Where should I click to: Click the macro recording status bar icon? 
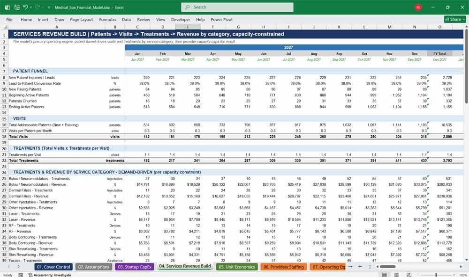[21, 275]
